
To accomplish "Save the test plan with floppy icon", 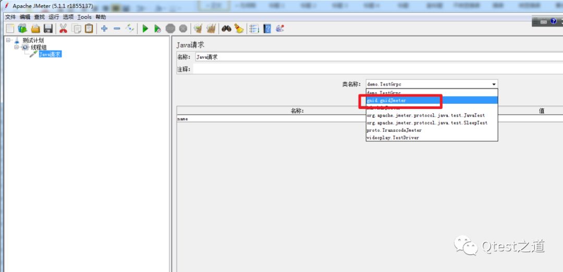I will [x=48, y=28].
